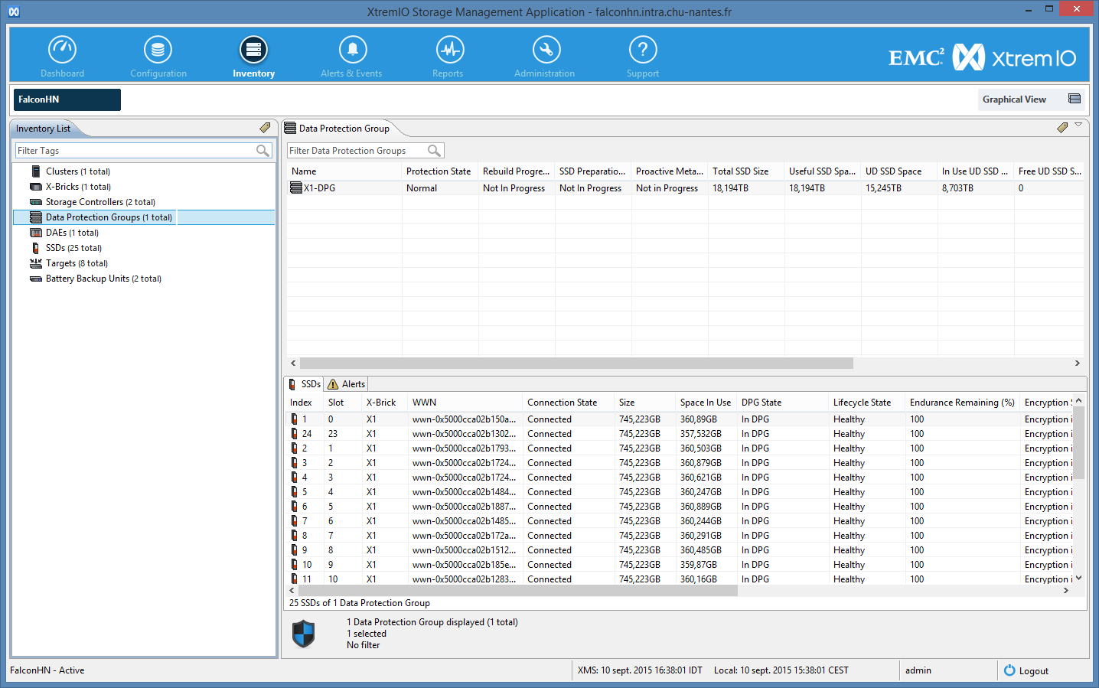This screenshot has width=1099, height=688.
Task: Click the 25 SSDs of 1 Data Protection Group text
Action: pos(360,603)
